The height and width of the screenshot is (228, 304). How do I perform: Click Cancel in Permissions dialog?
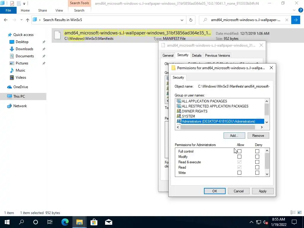click(x=238, y=191)
